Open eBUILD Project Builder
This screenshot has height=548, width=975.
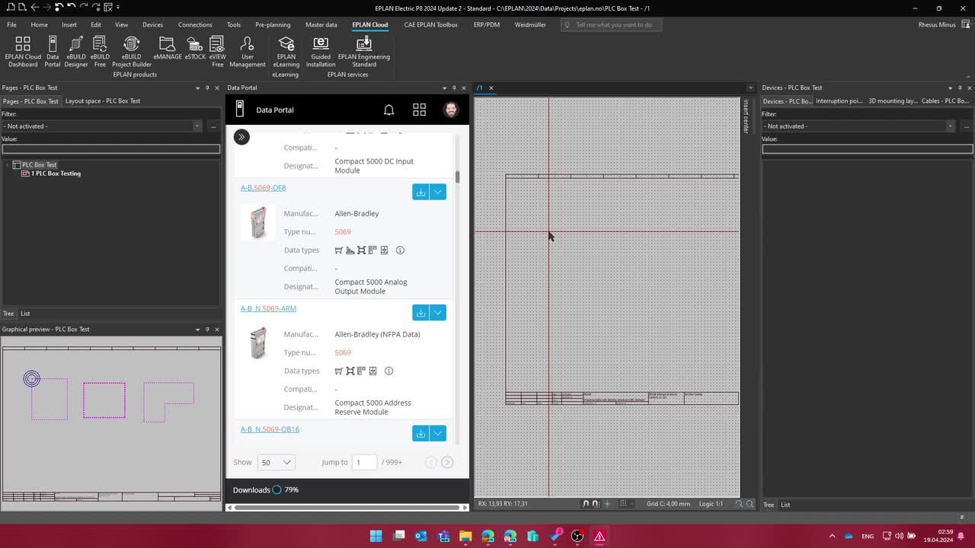[132, 52]
